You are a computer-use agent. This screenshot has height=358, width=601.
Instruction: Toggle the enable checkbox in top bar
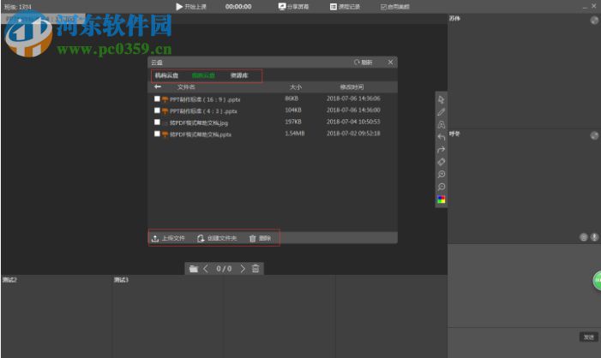click(x=383, y=7)
